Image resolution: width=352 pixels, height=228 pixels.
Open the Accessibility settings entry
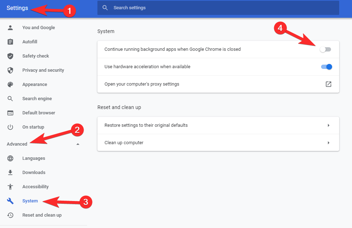point(36,186)
